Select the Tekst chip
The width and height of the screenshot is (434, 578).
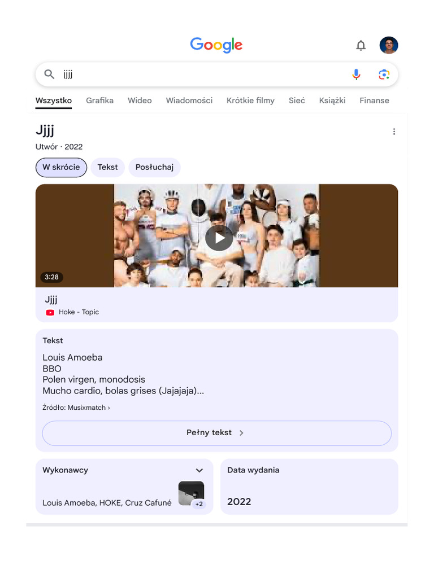tap(107, 167)
